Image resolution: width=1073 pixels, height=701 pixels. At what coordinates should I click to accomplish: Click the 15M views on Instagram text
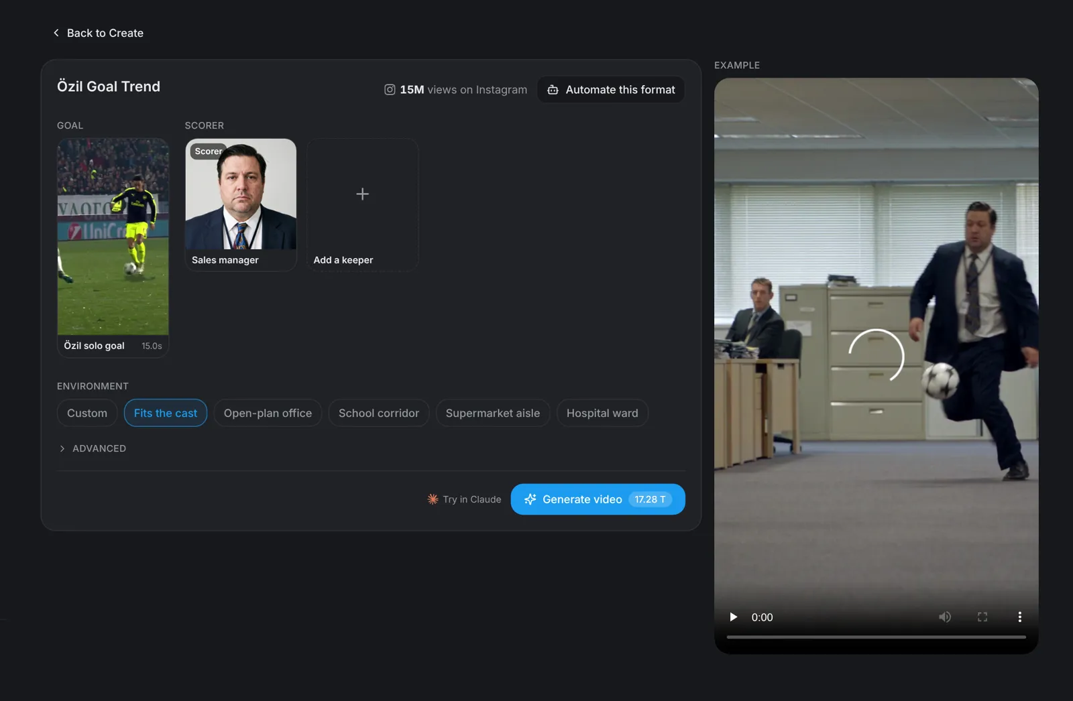click(463, 90)
